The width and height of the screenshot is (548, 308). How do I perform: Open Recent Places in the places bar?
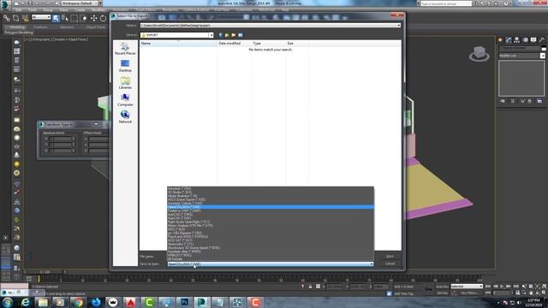coord(125,49)
